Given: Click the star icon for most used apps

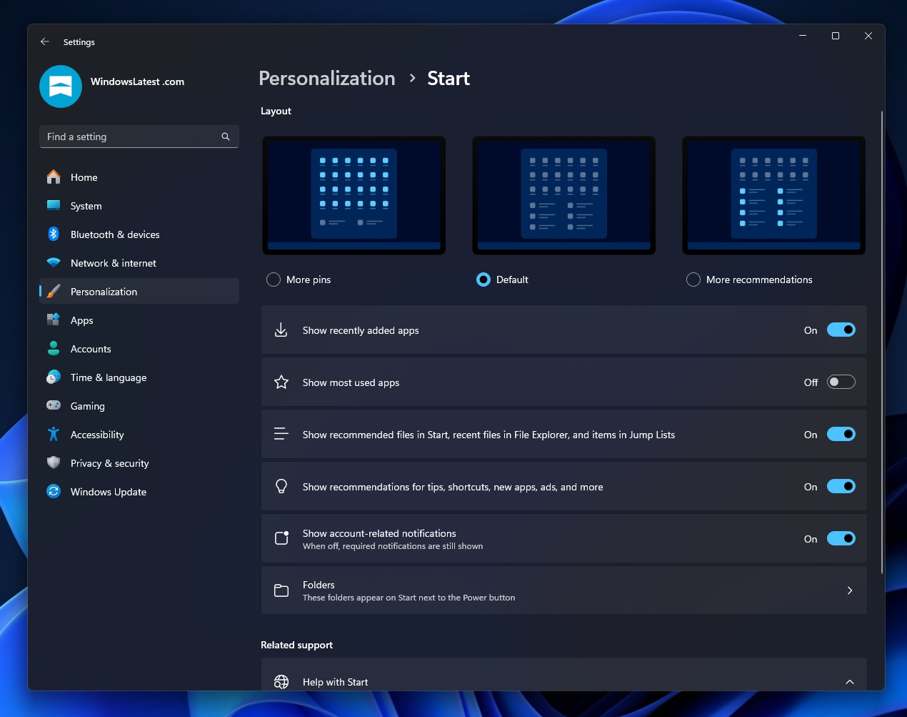Looking at the screenshot, I should [281, 382].
